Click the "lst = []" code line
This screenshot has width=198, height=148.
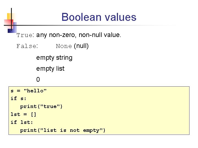click(23, 114)
